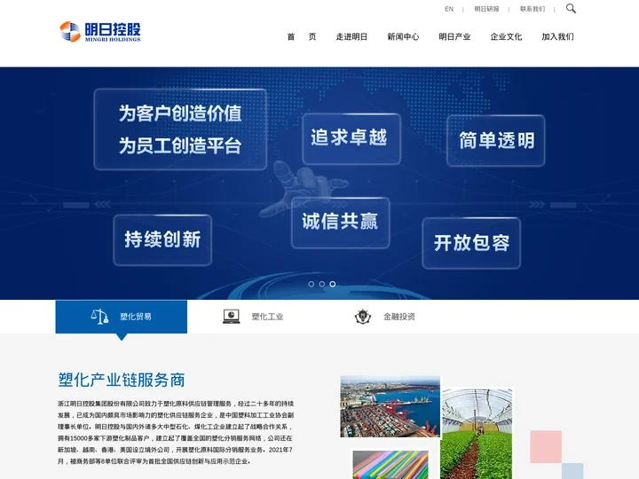Open the colorful plastic straws photo
The width and height of the screenshot is (639, 479).
pos(390,465)
